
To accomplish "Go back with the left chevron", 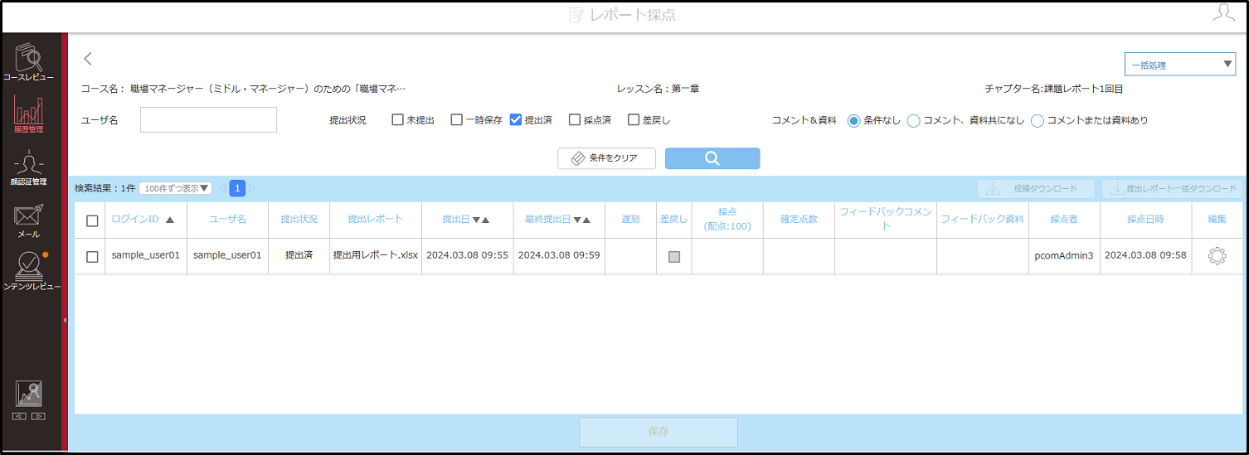I will coord(88,59).
